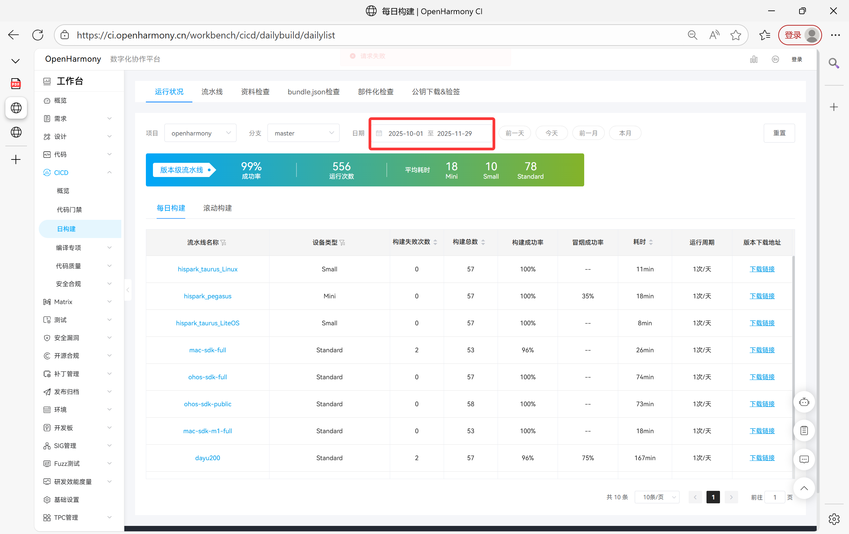This screenshot has width=849, height=534.
Task: Click filter icon beside 流水线名称 column
Action: (223, 243)
